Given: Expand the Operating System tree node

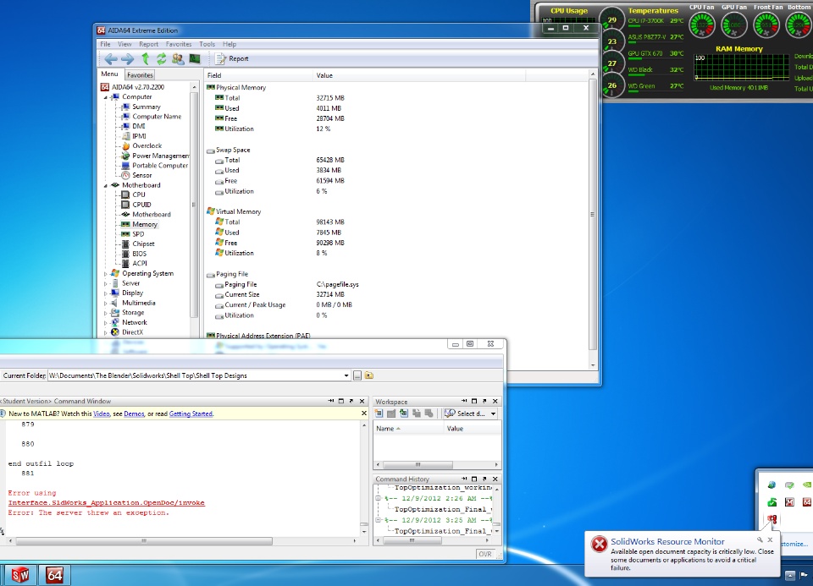Looking at the screenshot, I should coord(106,273).
